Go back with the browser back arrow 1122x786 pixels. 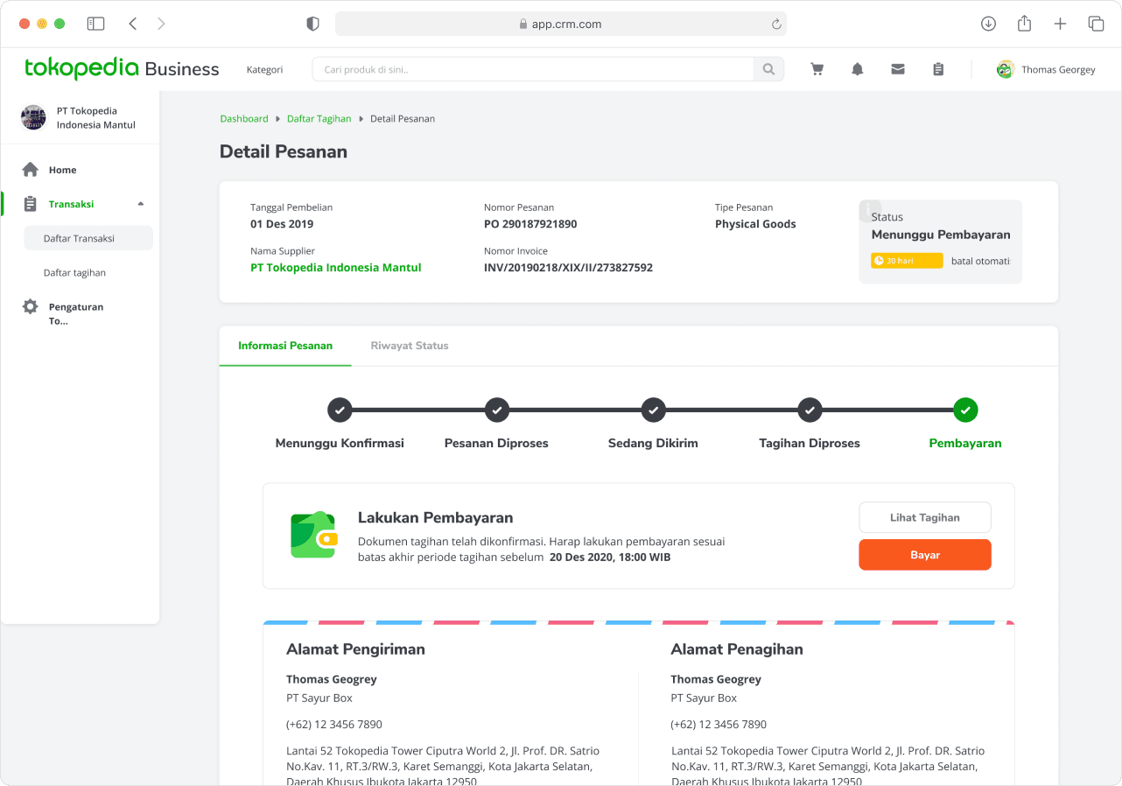133,25
